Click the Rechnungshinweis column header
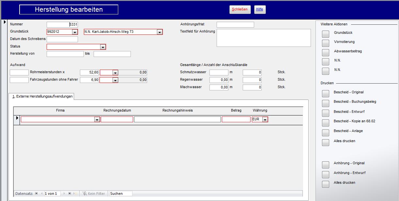This screenshot has height=201, width=399. [x=177, y=111]
